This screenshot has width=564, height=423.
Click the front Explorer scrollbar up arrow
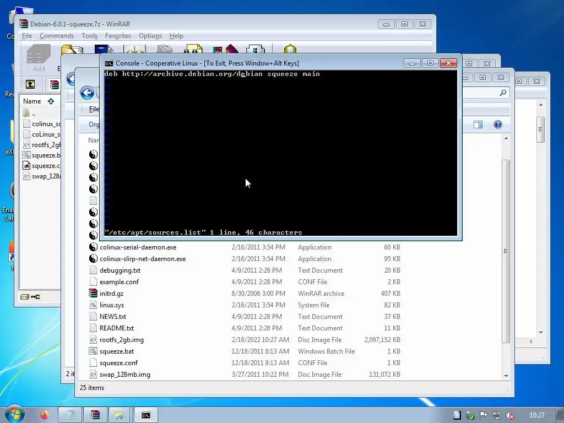[x=506, y=138]
